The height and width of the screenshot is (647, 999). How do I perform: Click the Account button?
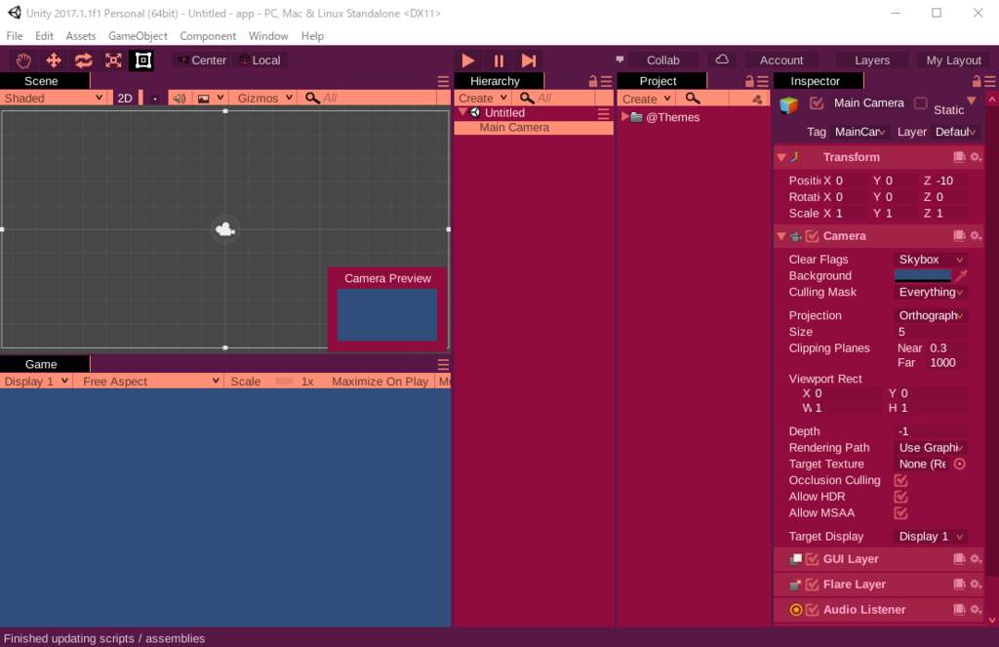tap(781, 60)
